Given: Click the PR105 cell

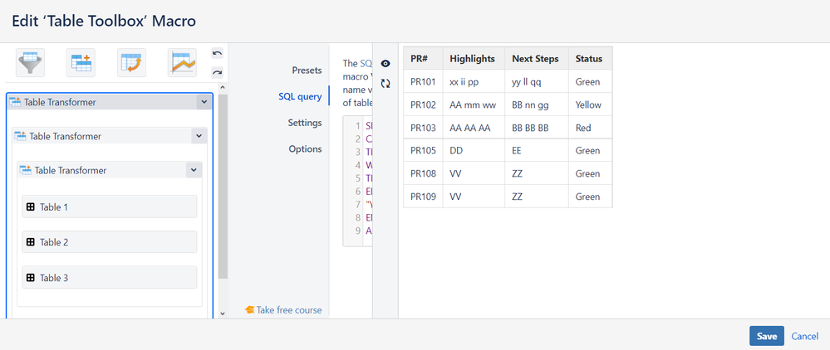Looking at the screenshot, I should [423, 151].
